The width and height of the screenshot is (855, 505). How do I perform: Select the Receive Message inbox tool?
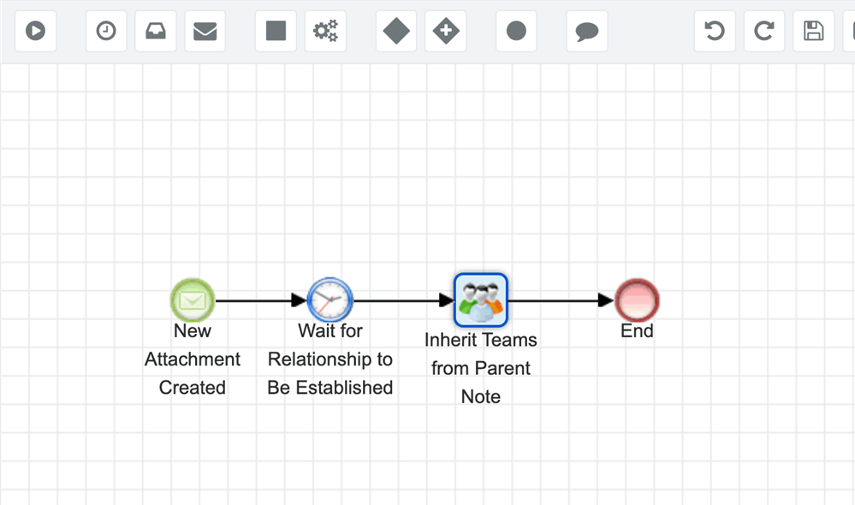coord(156,32)
